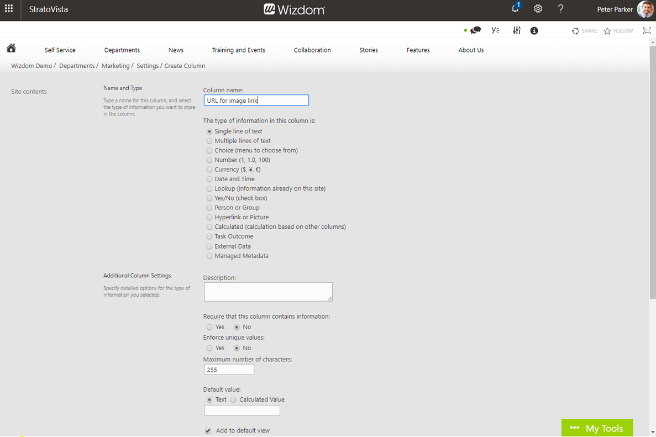The image size is (656, 437).
Task: Set Enforce unique values to Yes
Action: pyautogui.click(x=209, y=348)
